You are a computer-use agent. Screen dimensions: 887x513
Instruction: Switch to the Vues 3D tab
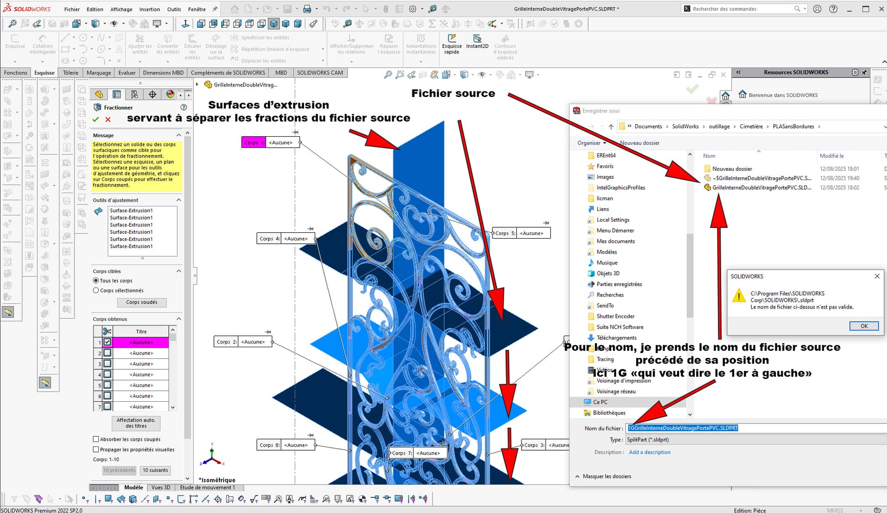click(161, 488)
